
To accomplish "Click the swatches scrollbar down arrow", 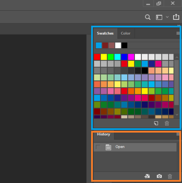I will (x=177, y=115).
